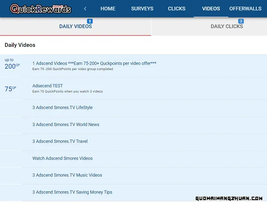This screenshot has height=205, width=267.
Task: Click the 'up to 200 QP' value
Action: click(x=12, y=64)
